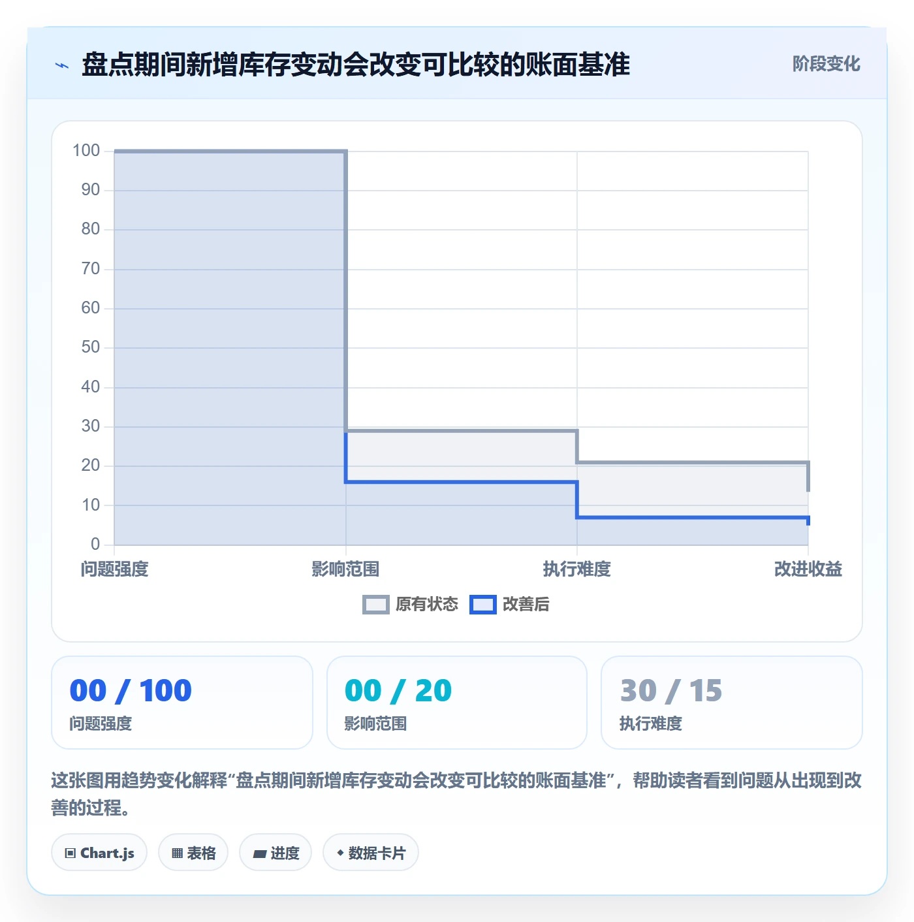Click the bar icon in 进度 tag

click(x=259, y=853)
